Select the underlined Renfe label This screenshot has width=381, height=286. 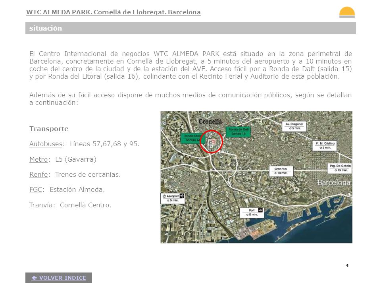pos(38,174)
